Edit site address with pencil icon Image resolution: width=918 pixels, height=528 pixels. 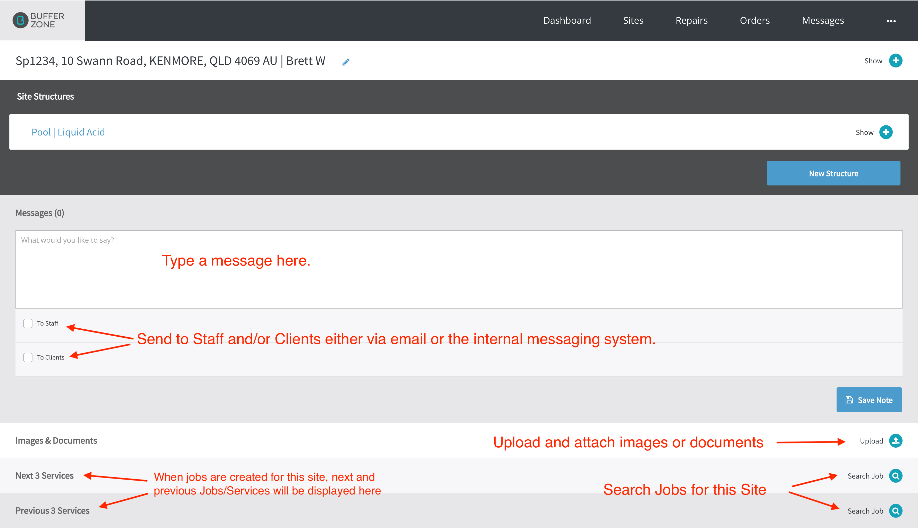coord(346,62)
